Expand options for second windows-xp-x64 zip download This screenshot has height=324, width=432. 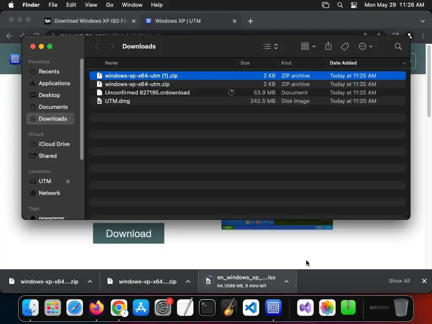(x=188, y=281)
